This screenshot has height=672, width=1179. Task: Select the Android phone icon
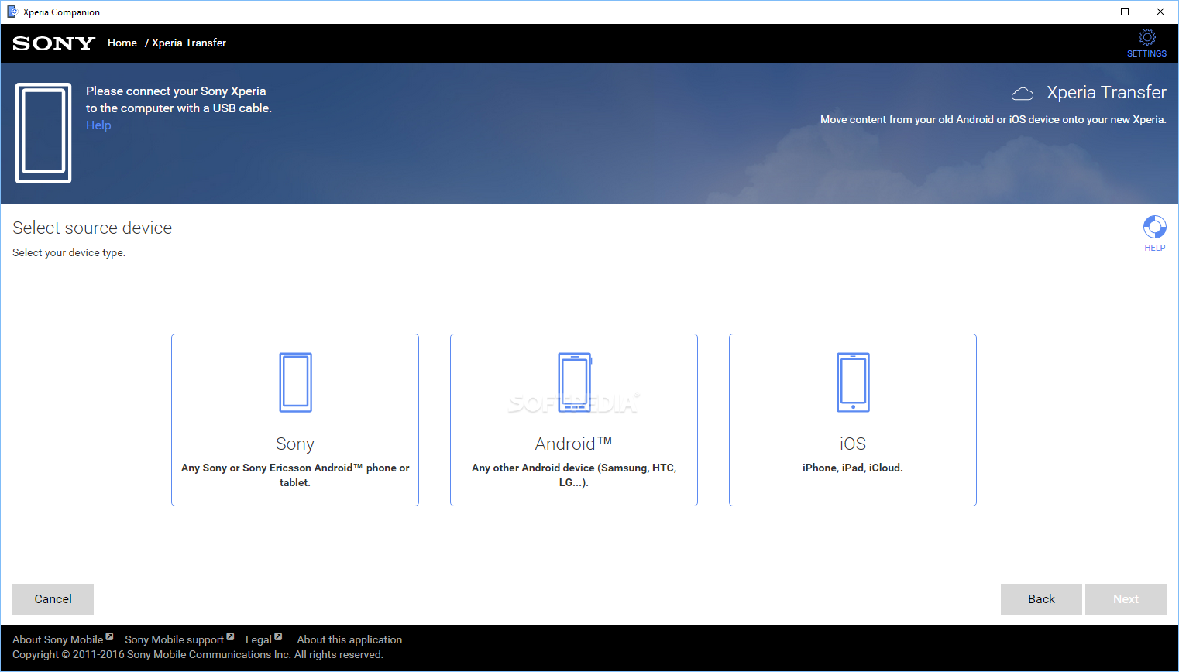tap(574, 382)
